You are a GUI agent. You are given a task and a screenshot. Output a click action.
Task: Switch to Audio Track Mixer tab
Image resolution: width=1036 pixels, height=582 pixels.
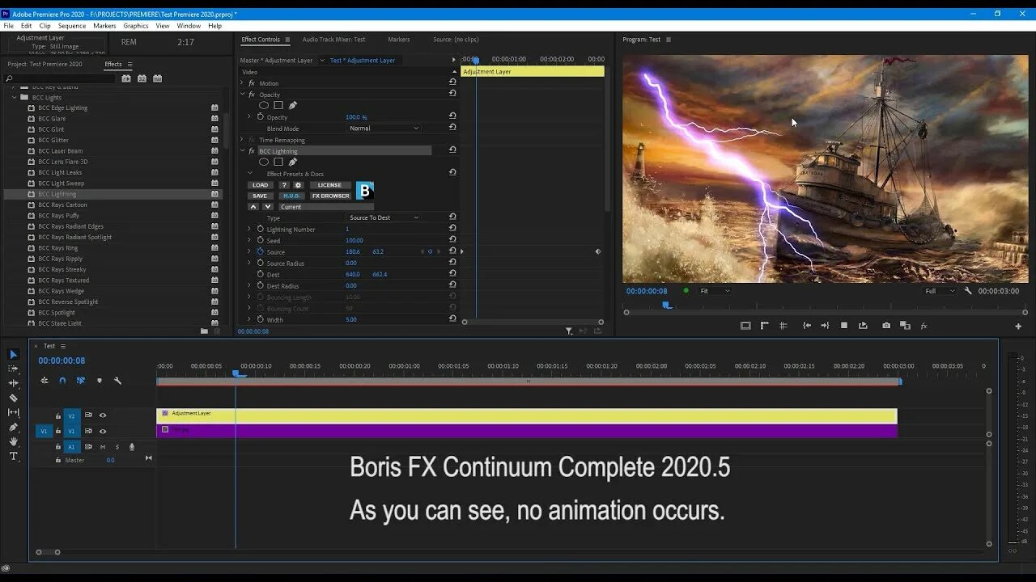click(x=333, y=40)
